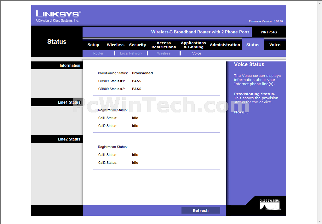This screenshot has width=322, height=224.
Task: Select the Voice status sub-tab
Action: pyautogui.click(x=197, y=53)
